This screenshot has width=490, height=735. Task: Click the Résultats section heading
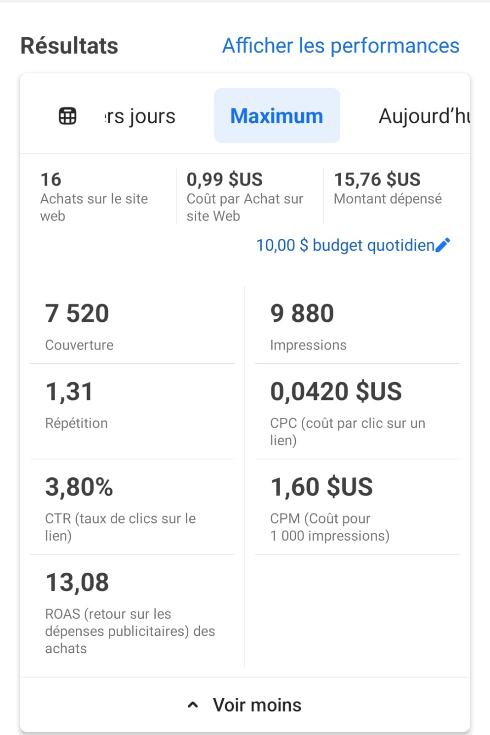pos(69,46)
